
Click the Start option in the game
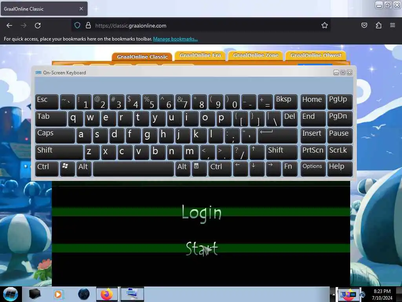[x=202, y=249]
